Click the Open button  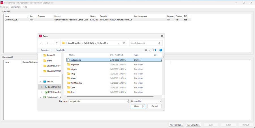click(x=137, y=106)
